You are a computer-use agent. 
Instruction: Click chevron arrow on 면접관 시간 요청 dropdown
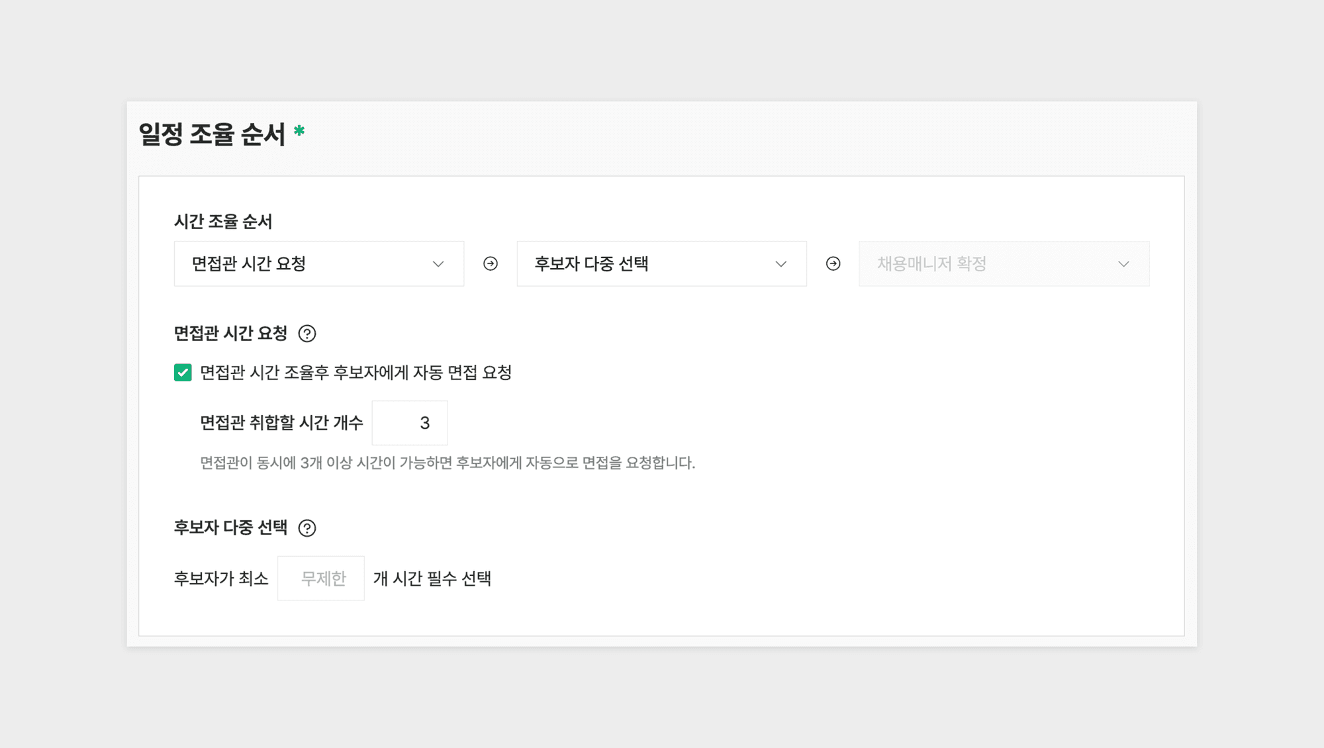[x=438, y=264]
